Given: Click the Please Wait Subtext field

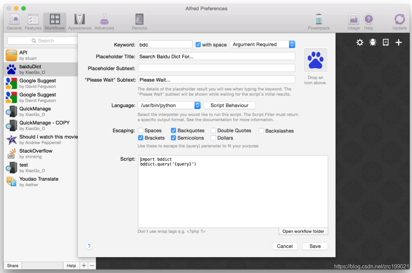Looking at the screenshot, I should 217,80.
